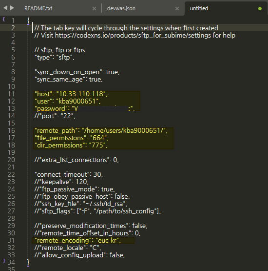Click the "allow_config_upload": false line
This screenshot has height=271, width=268.
79,255
